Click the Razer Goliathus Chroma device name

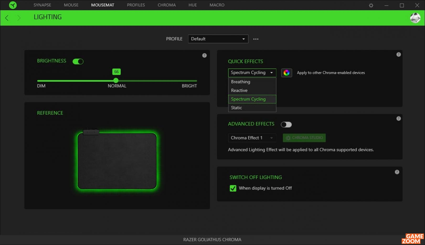pyautogui.click(x=212, y=240)
